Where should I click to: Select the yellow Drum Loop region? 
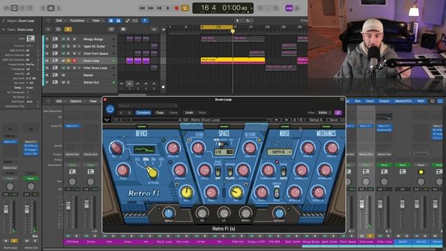coord(233,60)
